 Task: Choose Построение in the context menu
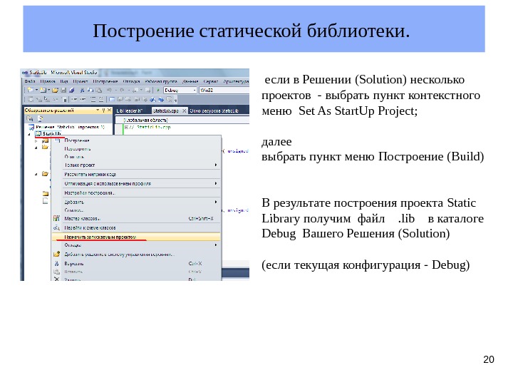pos(136,140)
